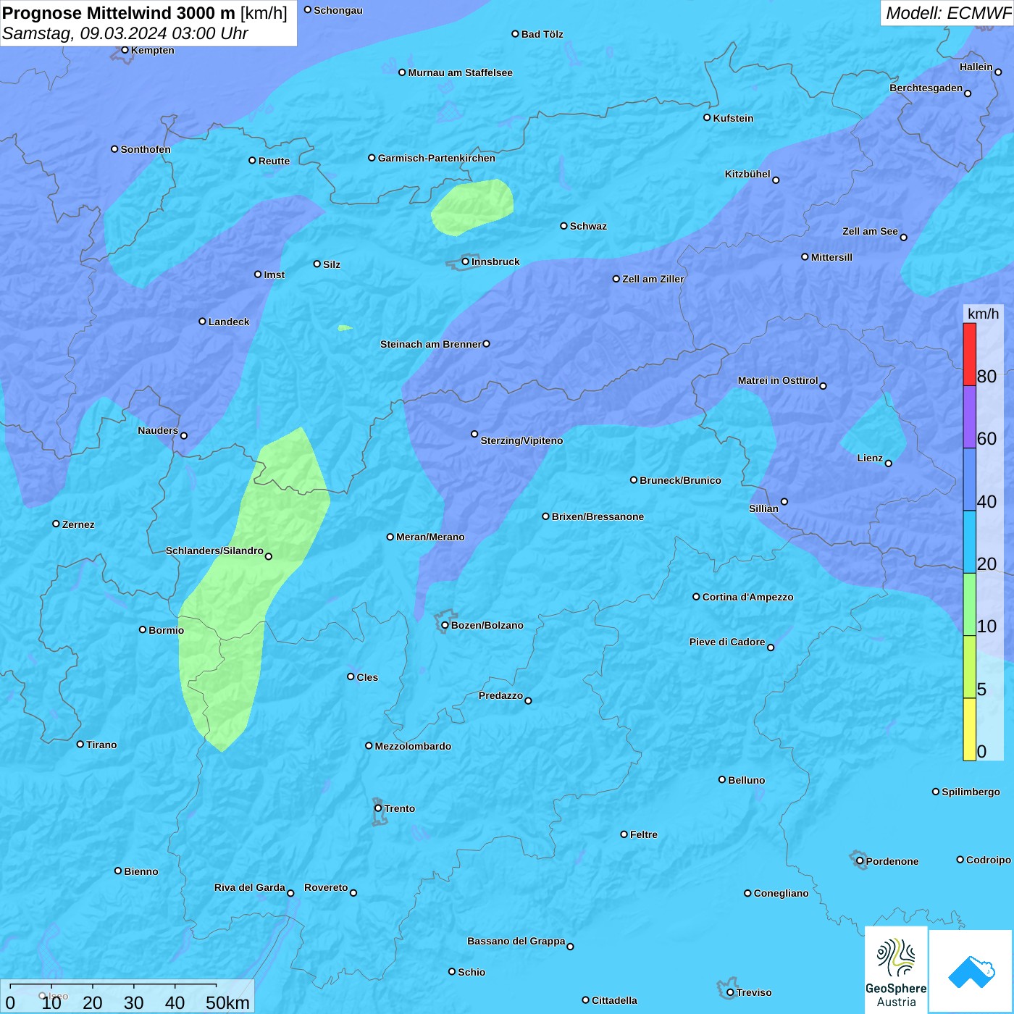1014x1014 pixels.
Task: Click the Cortina d'Ampezzo location dot
Action: 696,597
